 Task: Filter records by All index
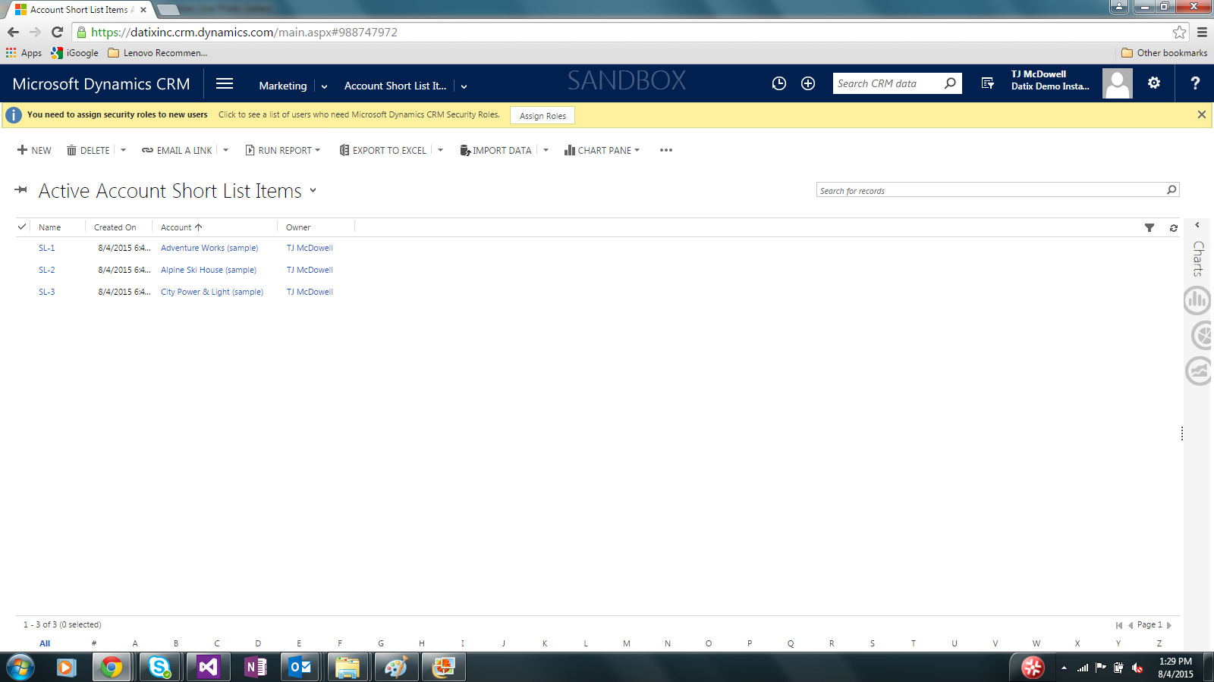coord(45,643)
